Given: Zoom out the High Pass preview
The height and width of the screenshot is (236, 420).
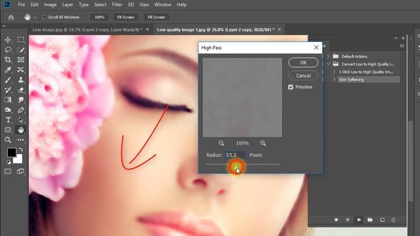Looking at the screenshot, I should coord(221,143).
